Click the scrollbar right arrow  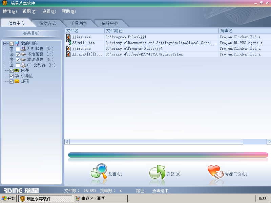(x=269, y=142)
